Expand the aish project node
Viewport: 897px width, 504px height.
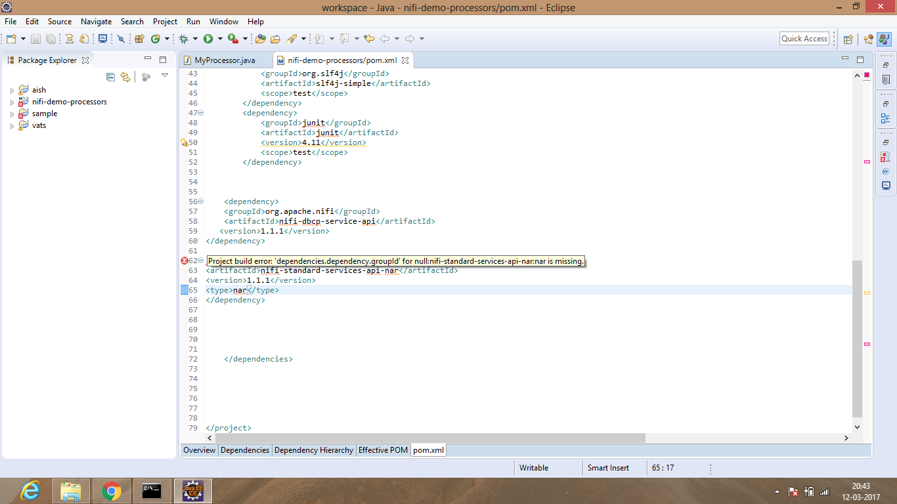pyautogui.click(x=12, y=91)
